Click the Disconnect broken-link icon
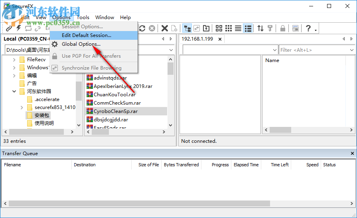Image resolution: width=357 pixels, height=218 pixels. click(x=37, y=28)
